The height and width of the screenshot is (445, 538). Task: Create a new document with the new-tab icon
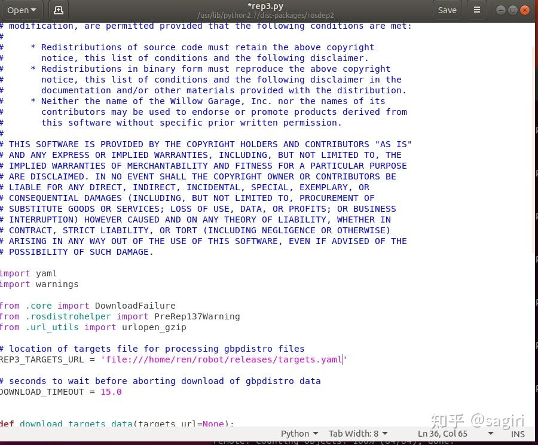(x=58, y=10)
